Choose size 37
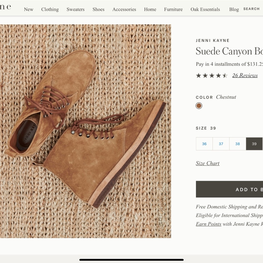This screenshot has width=263, height=263. pyautogui.click(x=221, y=144)
